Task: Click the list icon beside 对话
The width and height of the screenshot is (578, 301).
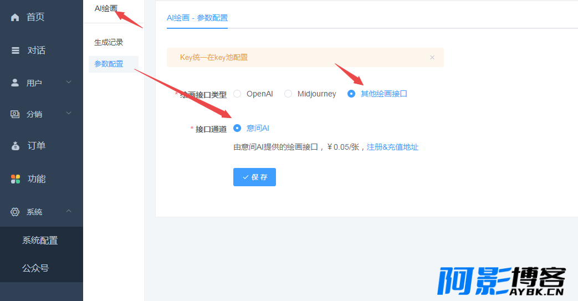Action: click(15, 50)
